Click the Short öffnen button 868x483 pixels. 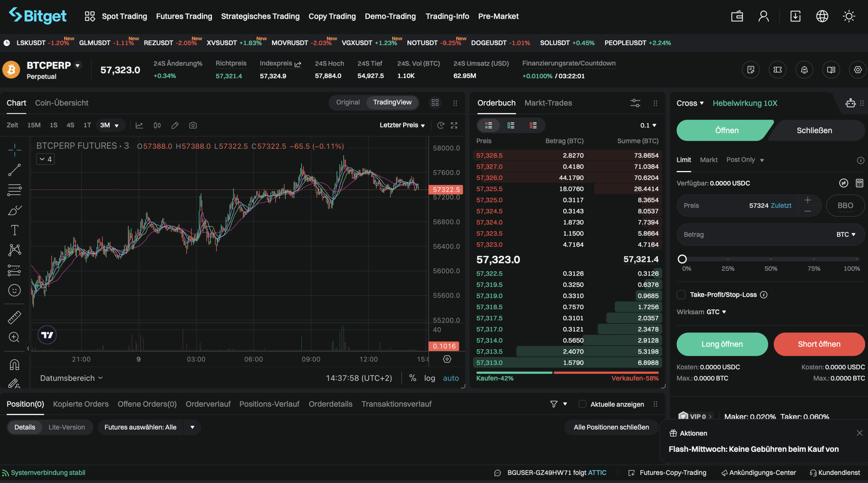pos(819,344)
